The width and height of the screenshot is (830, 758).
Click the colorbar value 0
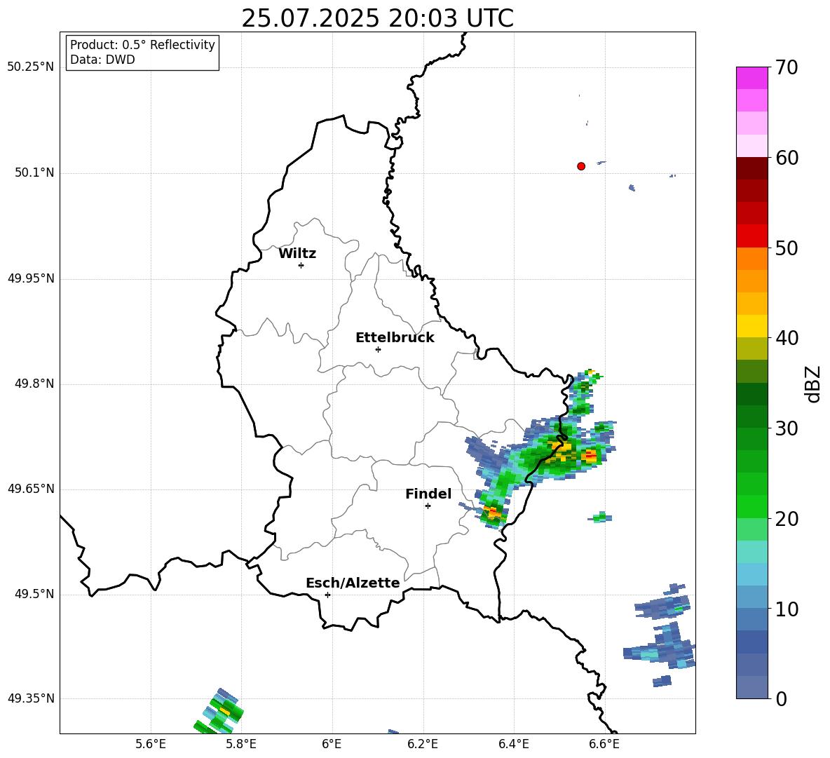tap(782, 698)
